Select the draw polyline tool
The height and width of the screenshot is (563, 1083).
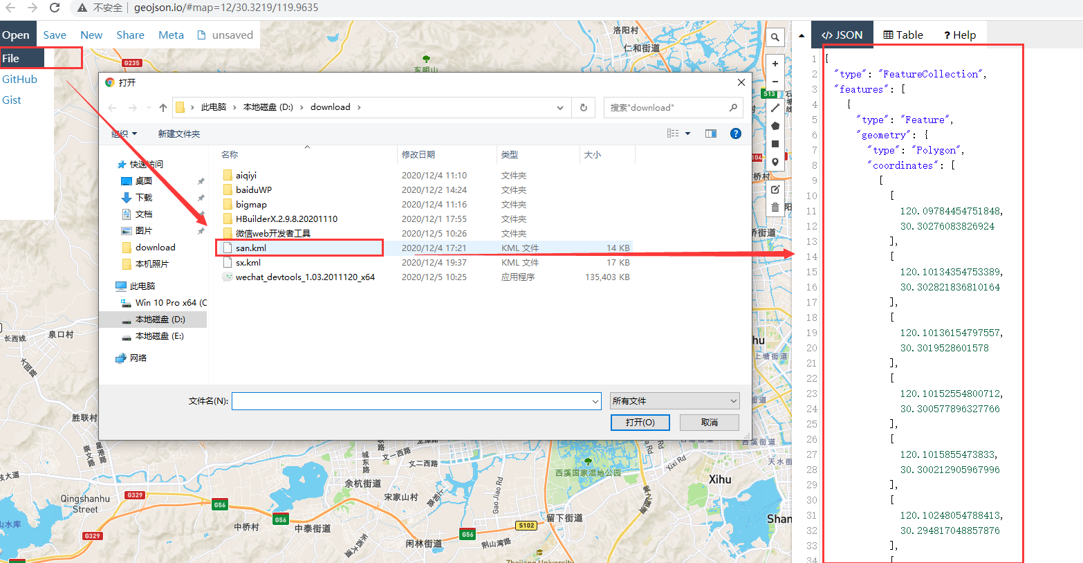pyautogui.click(x=775, y=108)
